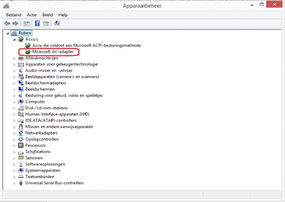Select the 'Softwareoplossingen' label
This screenshot has width=285, height=202.
pos(45,164)
